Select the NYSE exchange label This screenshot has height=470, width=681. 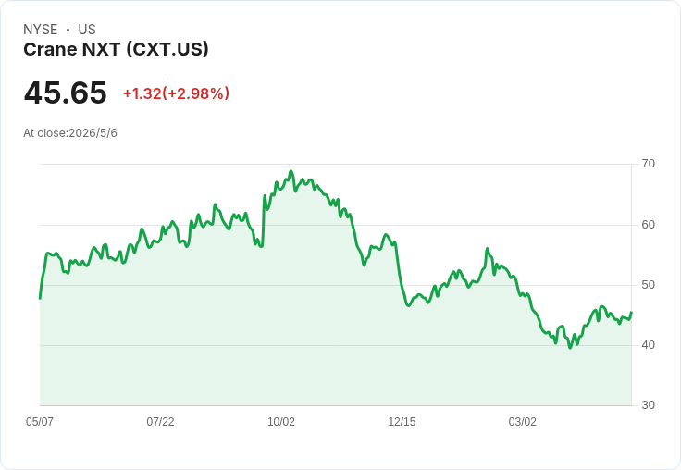tap(41, 29)
